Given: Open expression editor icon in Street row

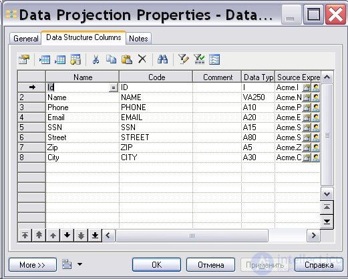Looking at the screenshot, I should pos(307,137).
